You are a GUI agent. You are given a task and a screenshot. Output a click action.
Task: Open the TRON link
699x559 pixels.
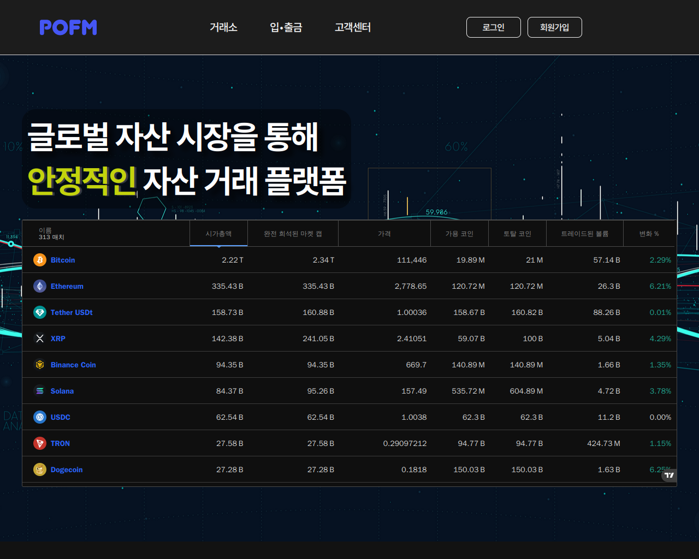coord(60,444)
